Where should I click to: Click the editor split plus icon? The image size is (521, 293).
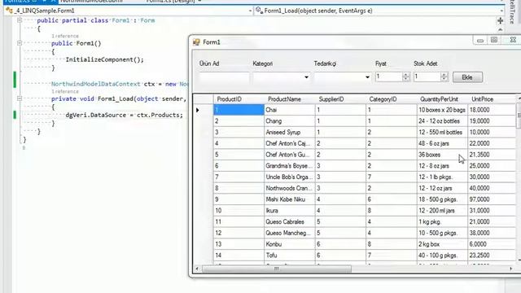click(x=500, y=20)
